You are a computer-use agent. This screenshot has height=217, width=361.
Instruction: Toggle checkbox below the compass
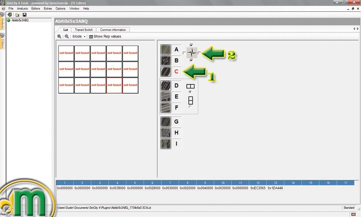(191, 60)
